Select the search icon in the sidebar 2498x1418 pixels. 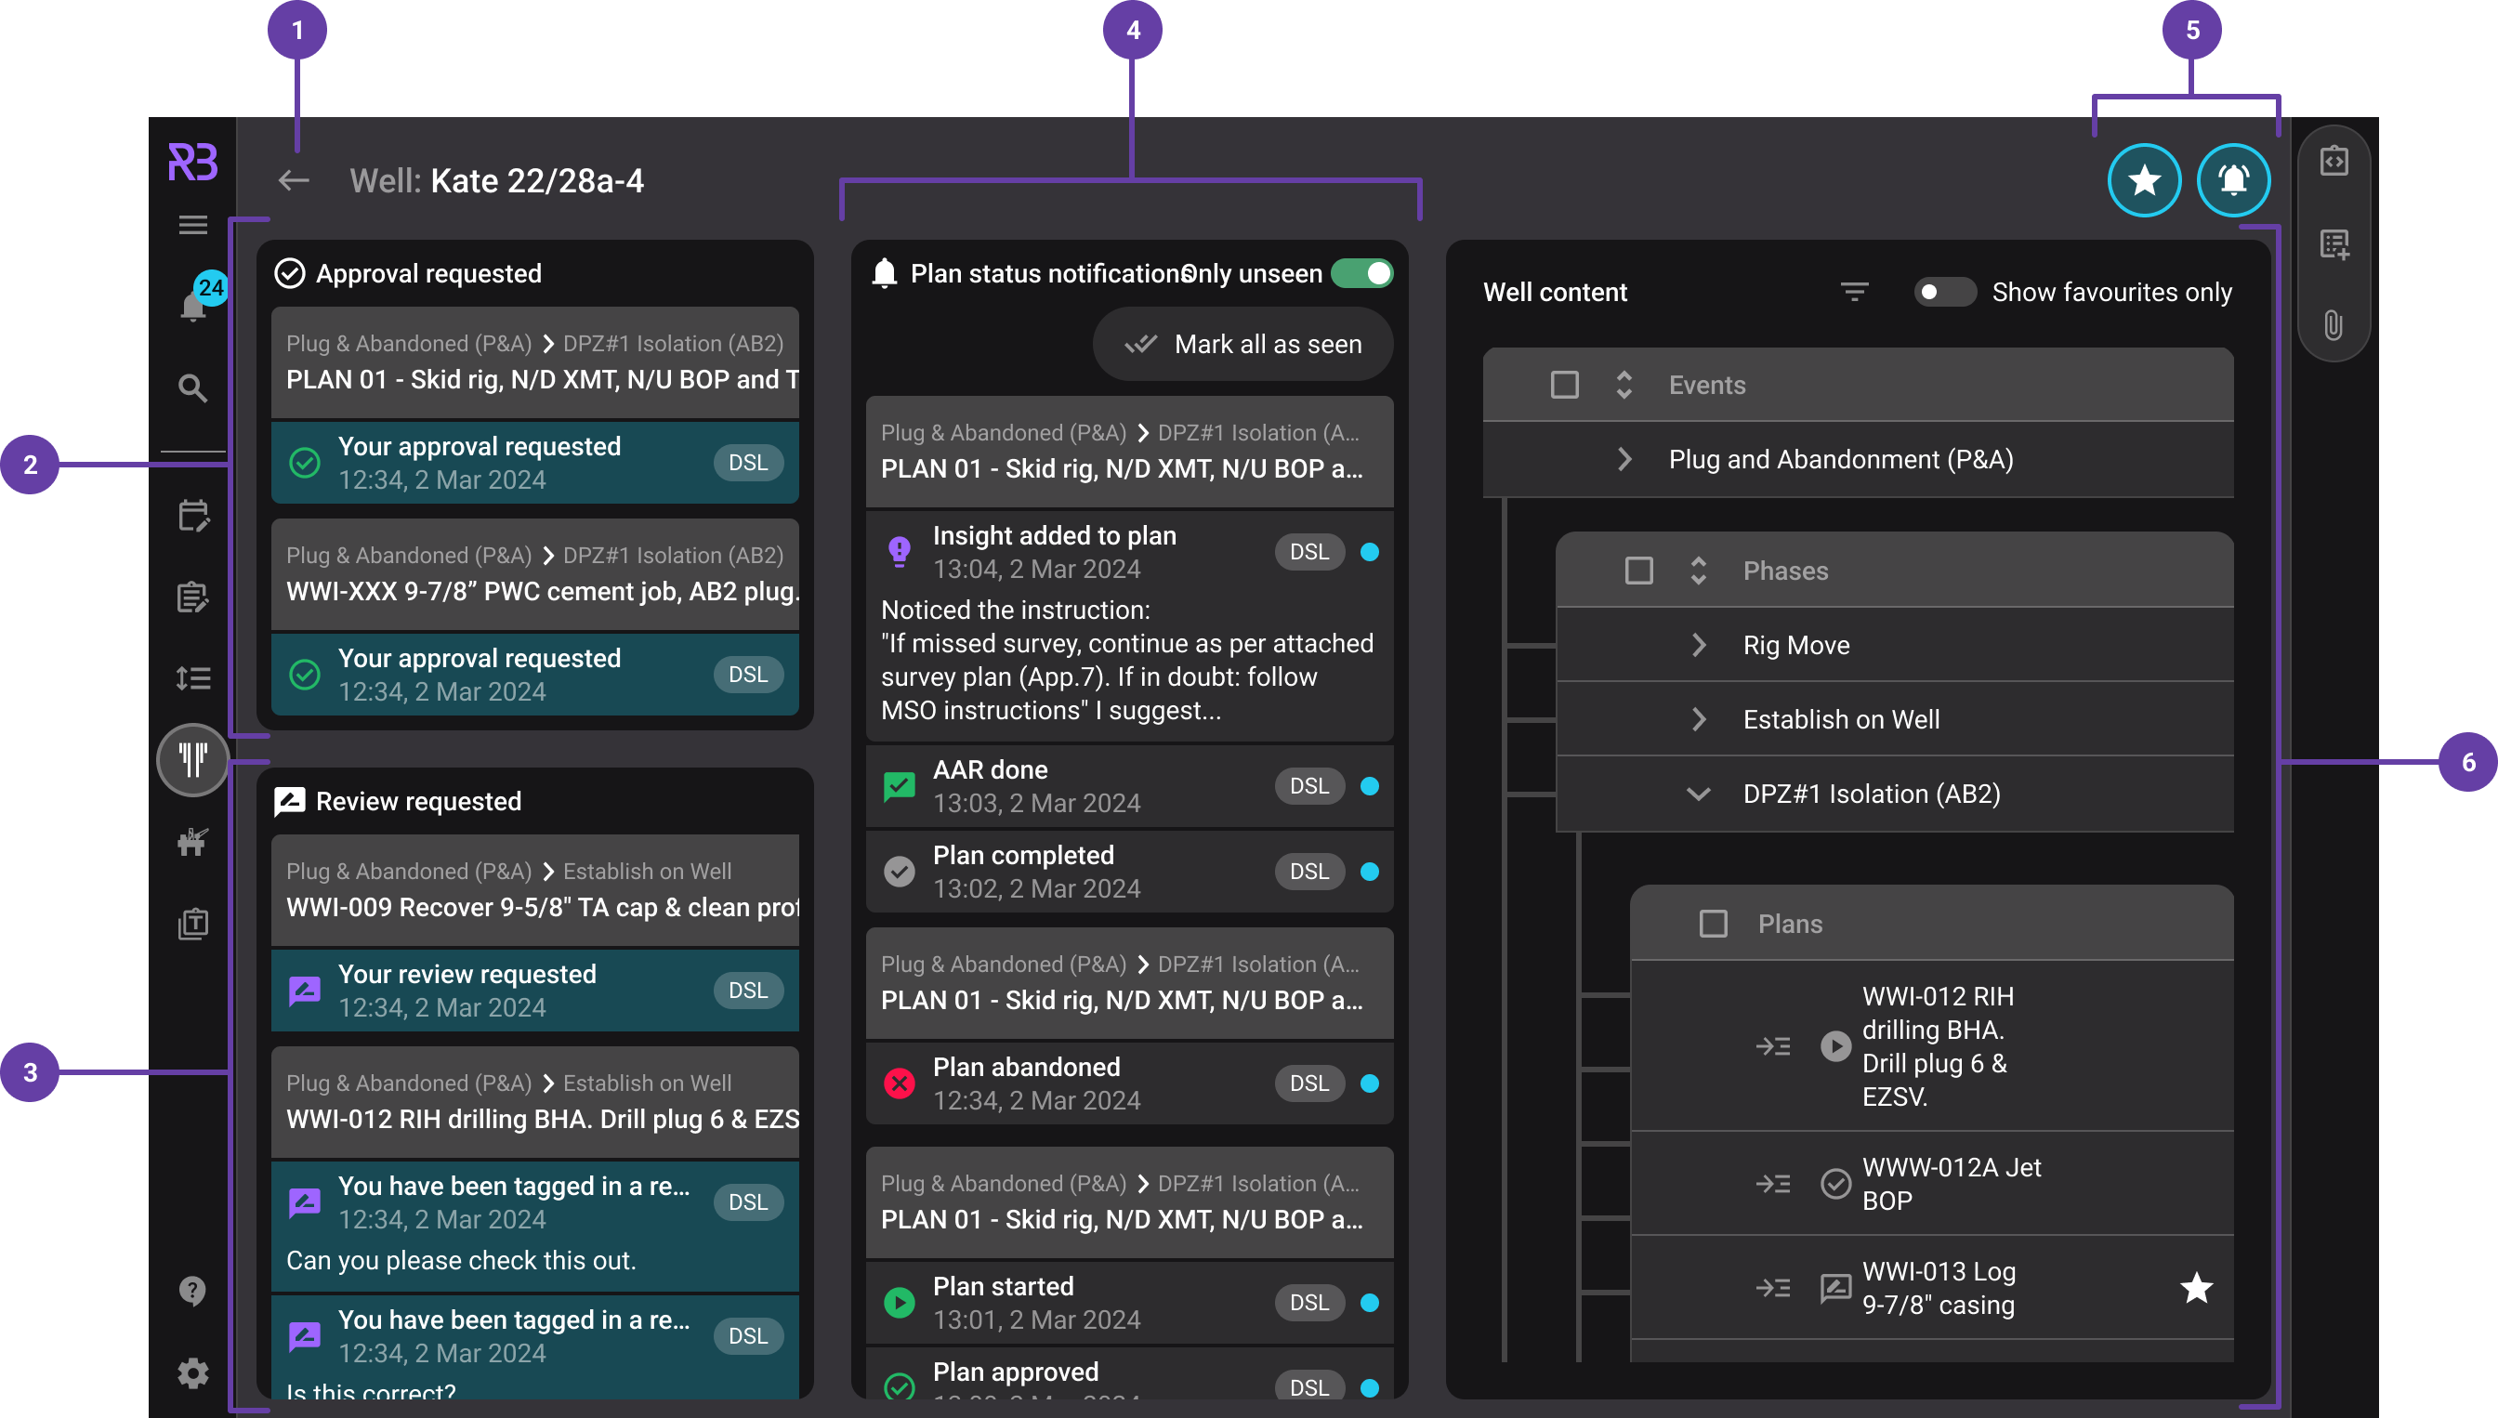[191, 387]
